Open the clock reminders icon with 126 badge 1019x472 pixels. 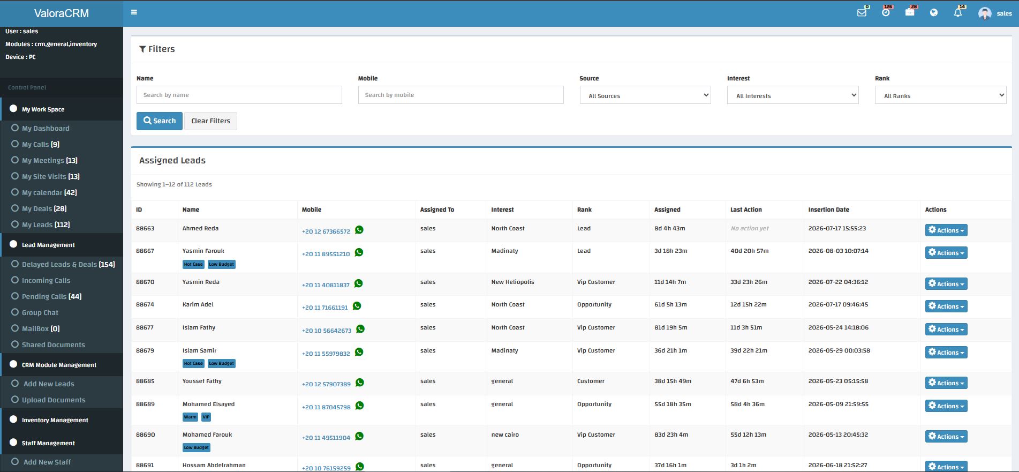(x=886, y=12)
